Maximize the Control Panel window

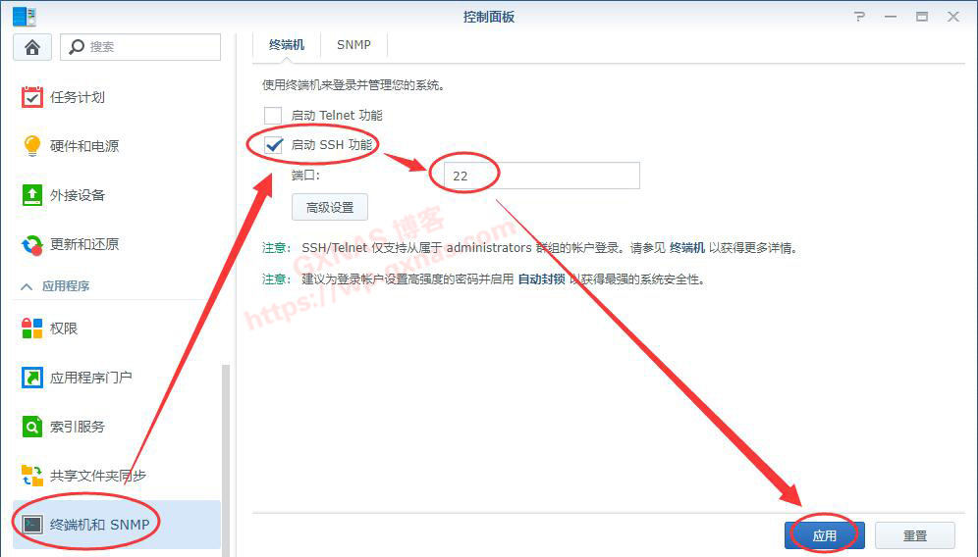[922, 17]
